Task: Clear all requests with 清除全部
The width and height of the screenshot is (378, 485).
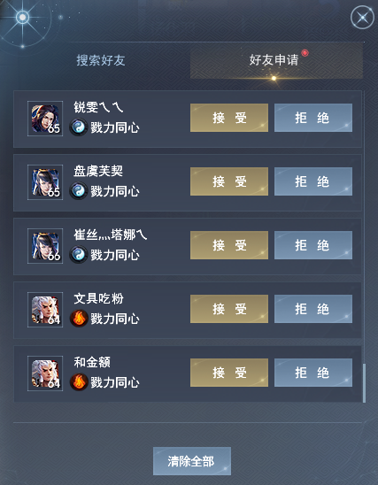Action: [x=192, y=461]
